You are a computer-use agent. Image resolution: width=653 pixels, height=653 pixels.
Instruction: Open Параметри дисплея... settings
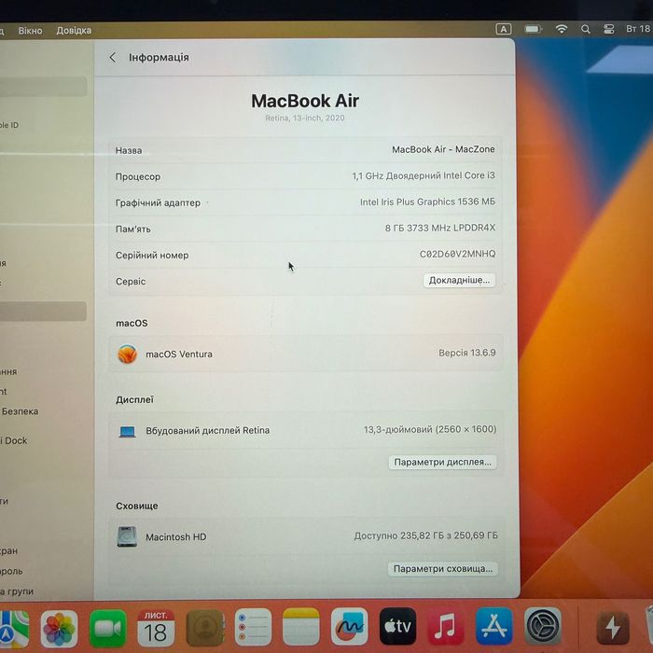click(x=442, y=462)
